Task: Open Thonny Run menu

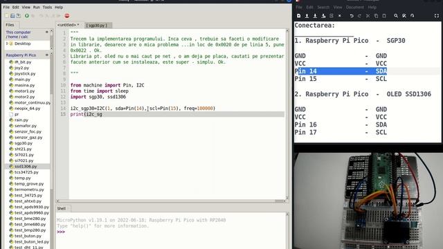Action: pos(37,7)
